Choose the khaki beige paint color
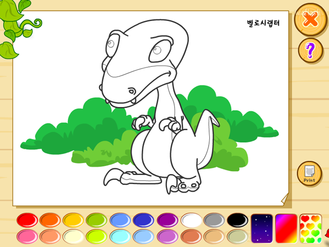The image size is (329, 247). [237, 237]
